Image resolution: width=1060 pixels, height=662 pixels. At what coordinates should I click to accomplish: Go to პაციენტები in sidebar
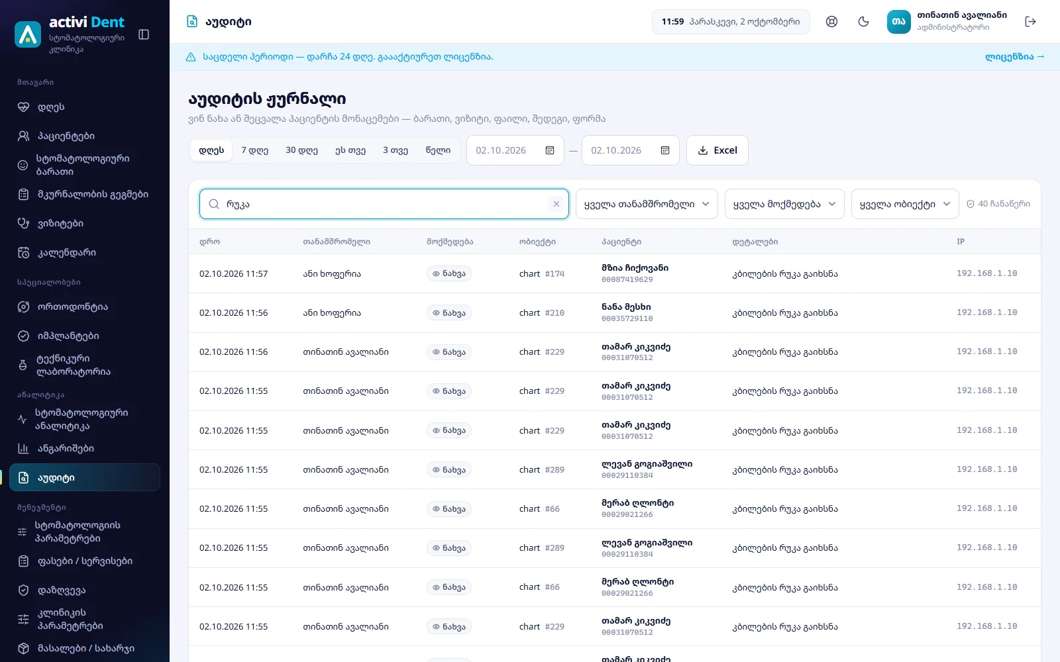click(85, 136)
